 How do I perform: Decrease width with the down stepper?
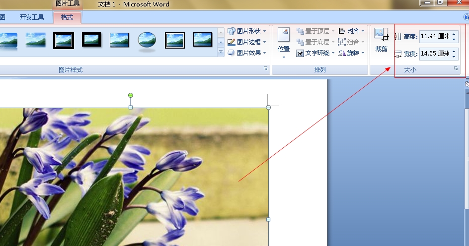point(454,57)
